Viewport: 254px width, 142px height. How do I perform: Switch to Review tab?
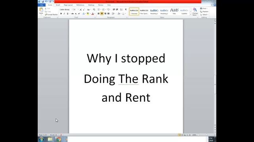pos(100,5)
